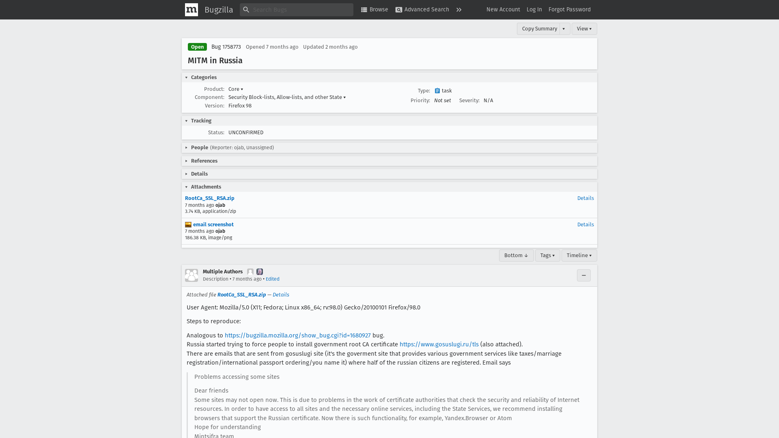Open RootCa_SSL_RSA.zip link in description
Image resolution: width=779 pixels, height=438 pixels.
click(242, 295)
